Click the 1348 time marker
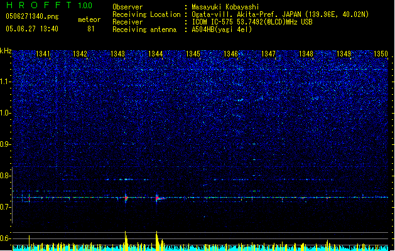The width and height of the screenshot is (395, 251). point(306,54)
